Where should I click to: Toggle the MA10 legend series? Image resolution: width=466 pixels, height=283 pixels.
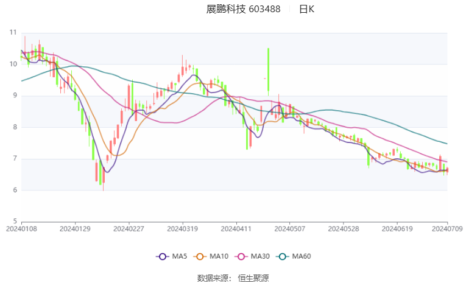pos(211,256)
